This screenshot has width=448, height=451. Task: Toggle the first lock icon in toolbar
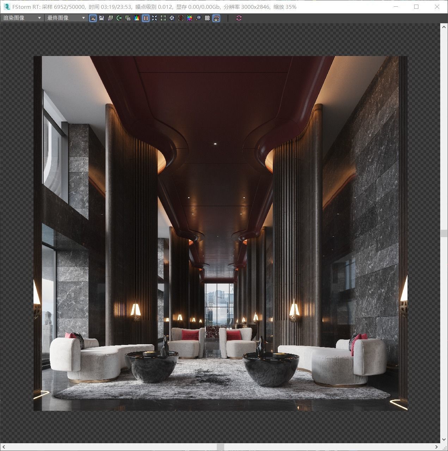(93, 18)
